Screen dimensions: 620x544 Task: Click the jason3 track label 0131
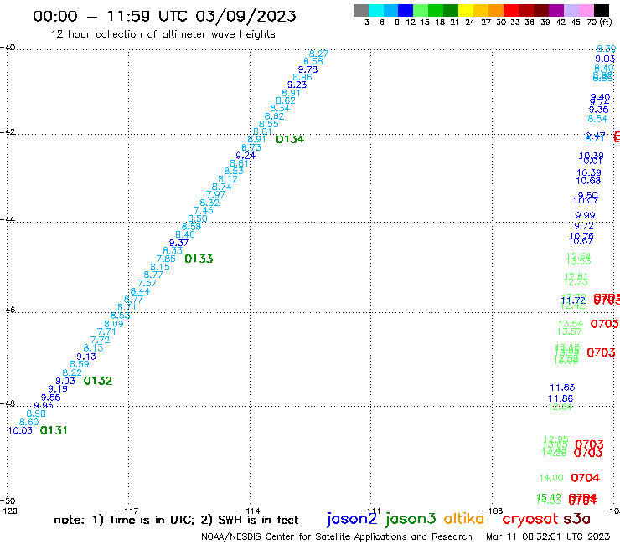tap(54, 430)
